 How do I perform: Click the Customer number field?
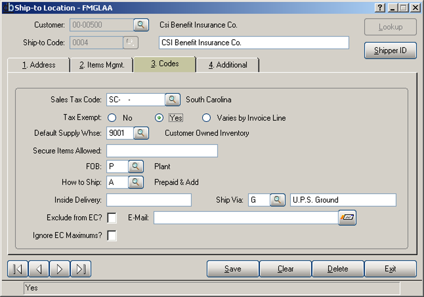pos(102,25)
